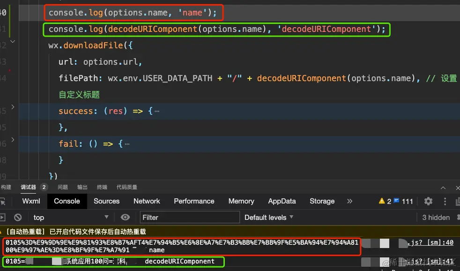Viewport: 460px width, 271px height.
Task: Switch to the Performance tab
Action: click(x=194, y=201)
